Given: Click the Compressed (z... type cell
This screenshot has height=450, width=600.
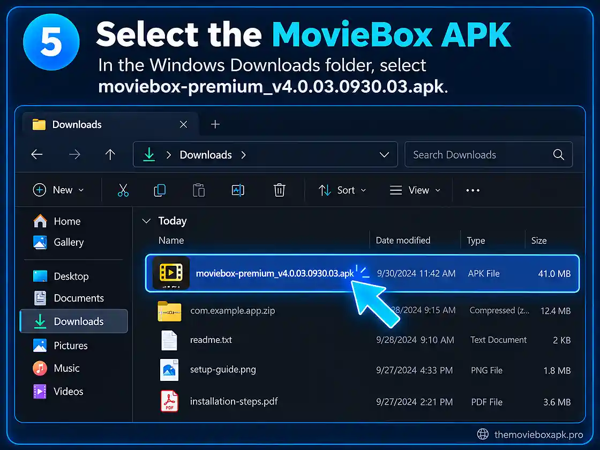Looking at the screenshot, I should point(499,310).
